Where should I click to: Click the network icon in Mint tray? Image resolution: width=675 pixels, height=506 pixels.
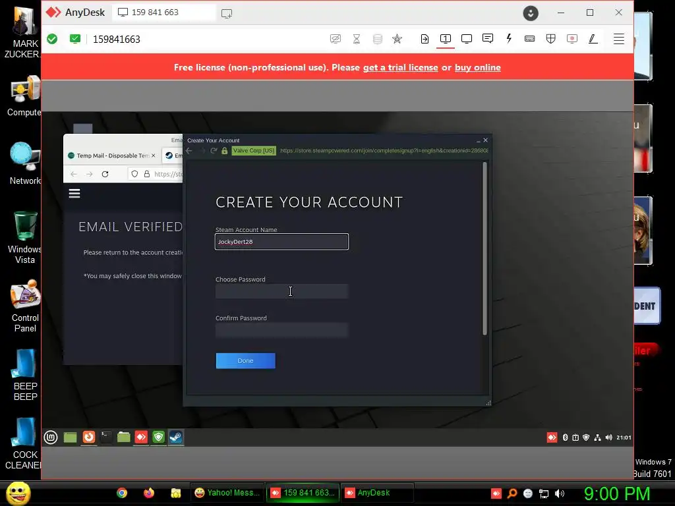pyautogui.click(x=597, y=437)
